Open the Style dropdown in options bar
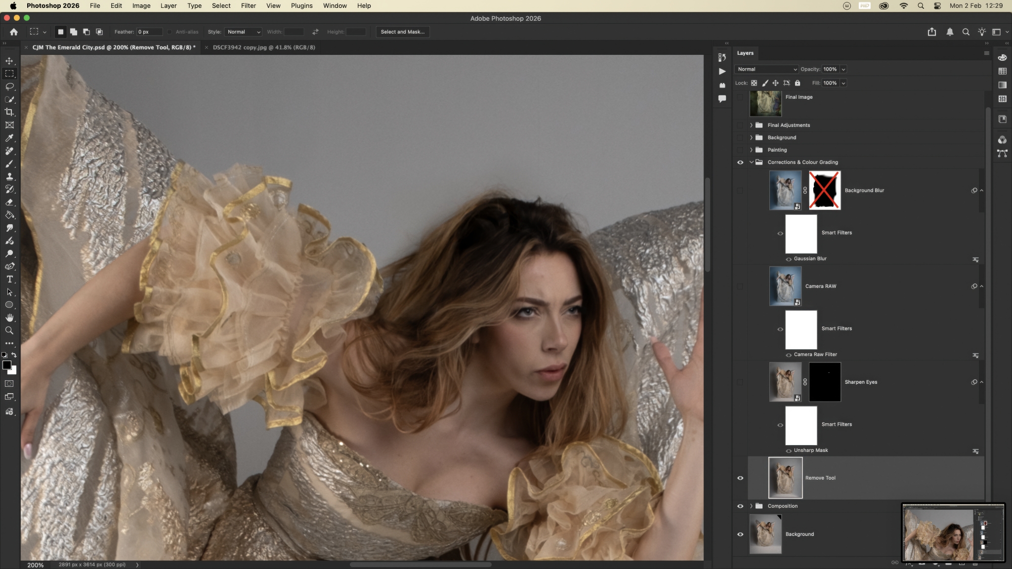 [x=243, y=32]
